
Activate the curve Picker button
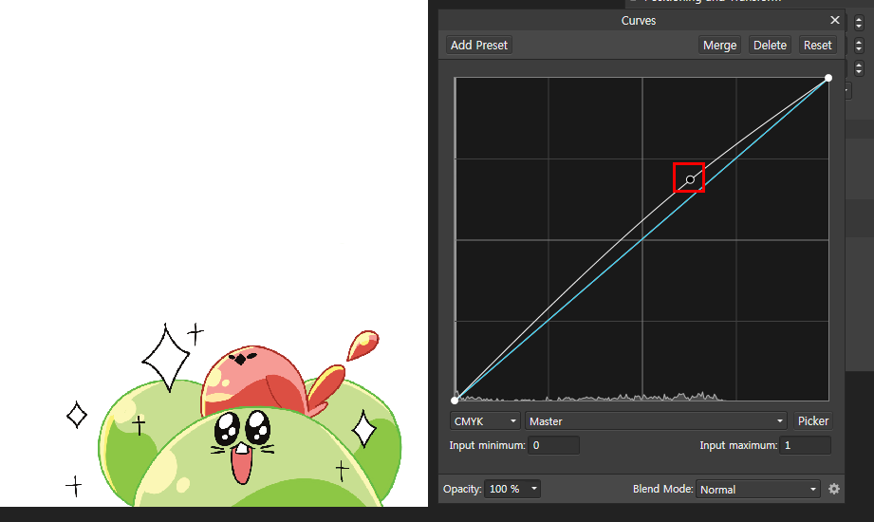(812, 421)
